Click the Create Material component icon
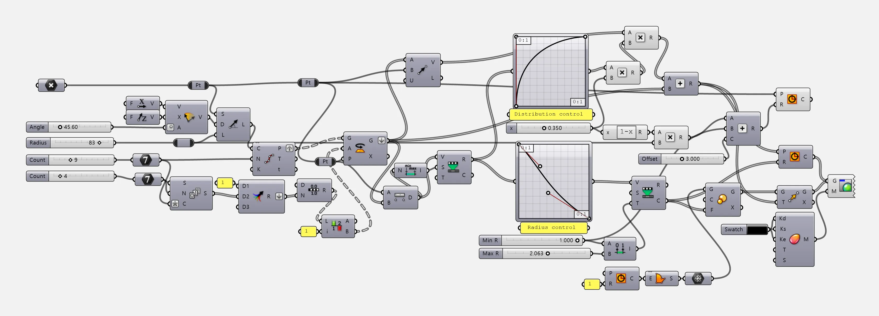 pos(795,239)
